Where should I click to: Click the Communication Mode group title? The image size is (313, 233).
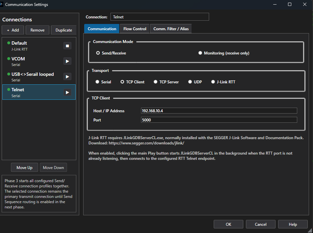(x=113, y=42)
